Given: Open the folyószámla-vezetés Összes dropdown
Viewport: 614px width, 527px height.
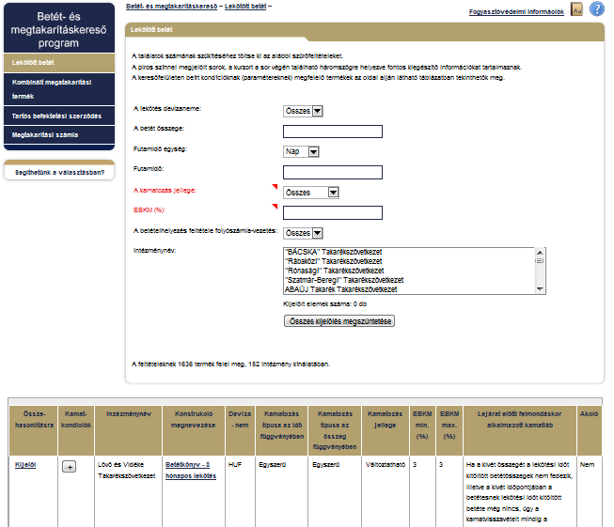Looking at the screenshot, I should coord(303,233).
